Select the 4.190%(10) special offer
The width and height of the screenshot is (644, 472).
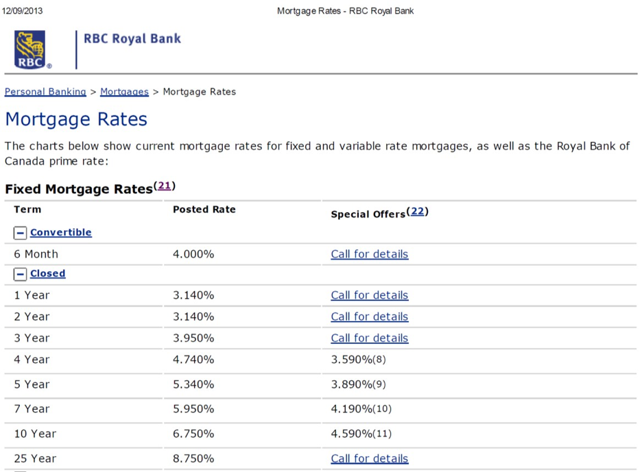[x=361, y=409]
